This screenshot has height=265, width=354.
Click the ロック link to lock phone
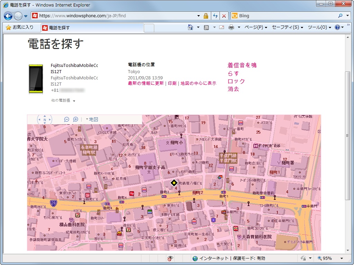coord(236,81)
